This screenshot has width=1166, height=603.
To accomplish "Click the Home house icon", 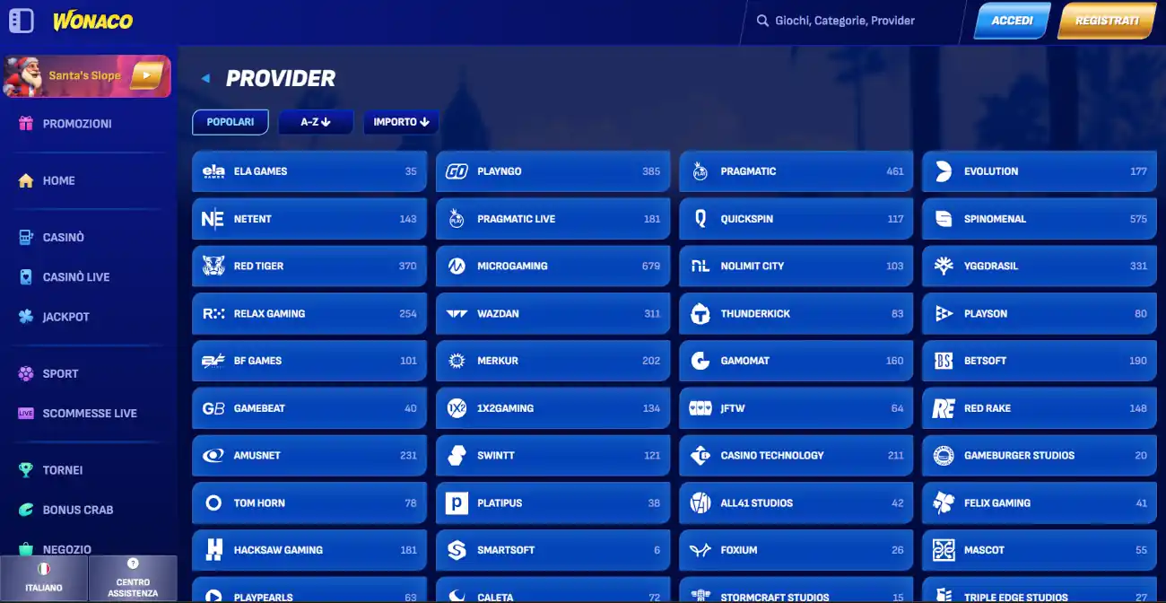I will tap(26, 180).
